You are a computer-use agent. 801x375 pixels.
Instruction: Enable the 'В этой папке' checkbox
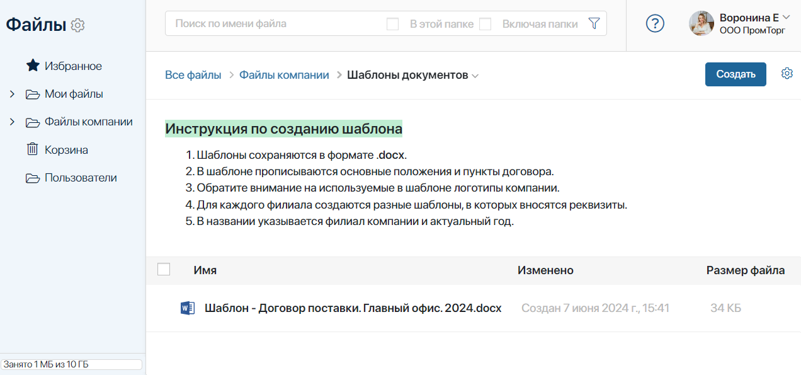pos(392,24)
